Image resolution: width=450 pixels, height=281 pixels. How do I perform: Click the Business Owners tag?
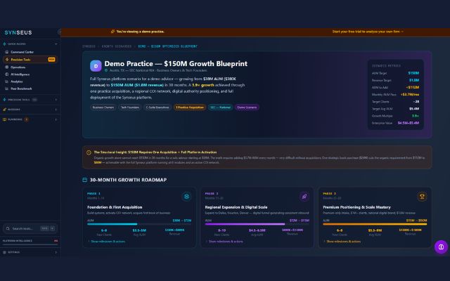click(103, 107)
